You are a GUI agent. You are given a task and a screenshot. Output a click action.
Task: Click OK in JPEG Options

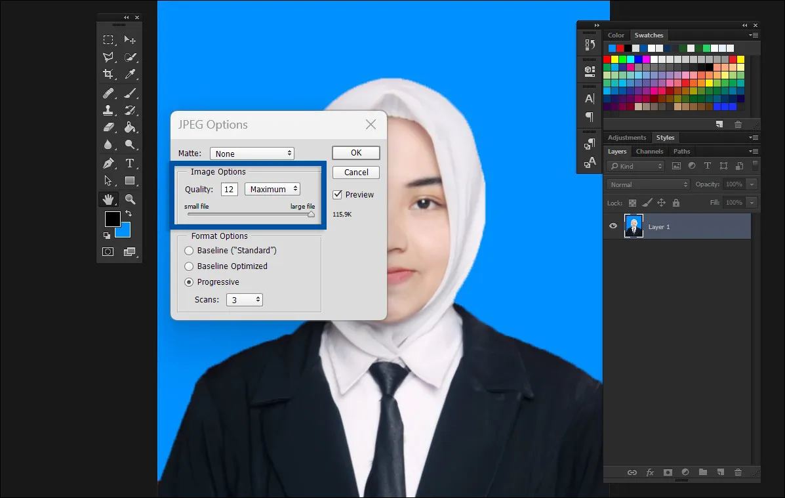[x=355, y=153]
